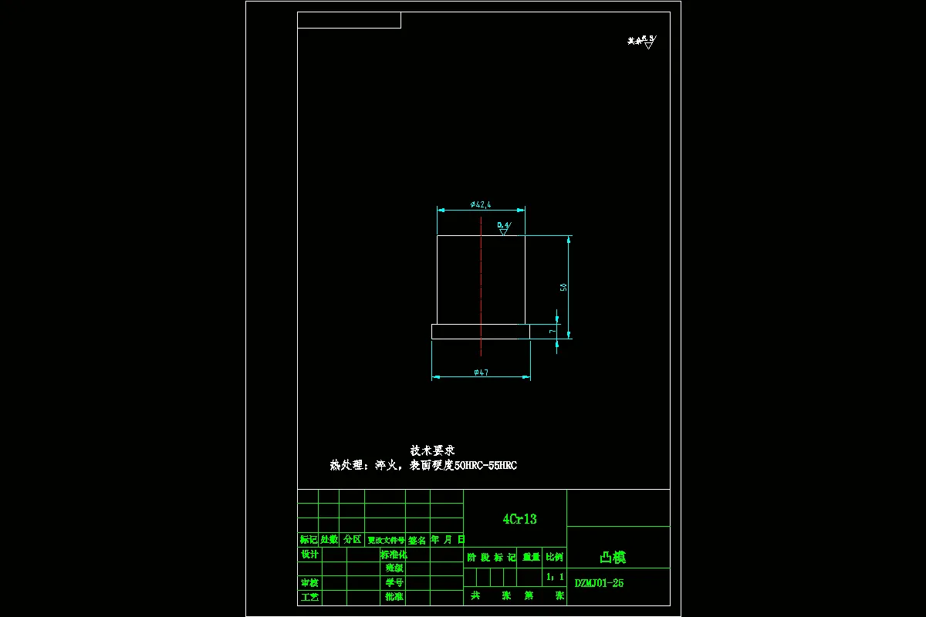
Task: Click the part name 凸模 in title block
Action: 613,558
